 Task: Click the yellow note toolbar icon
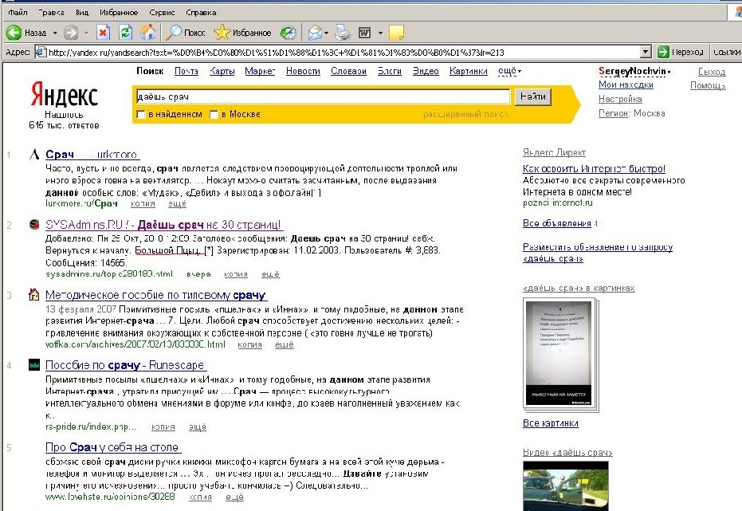coord(396,33)
